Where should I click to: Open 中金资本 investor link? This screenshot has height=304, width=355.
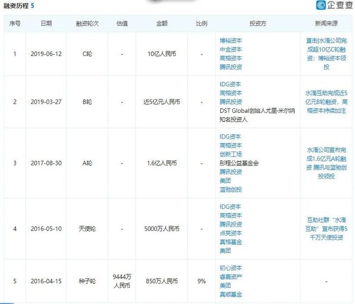pos(231,49)
